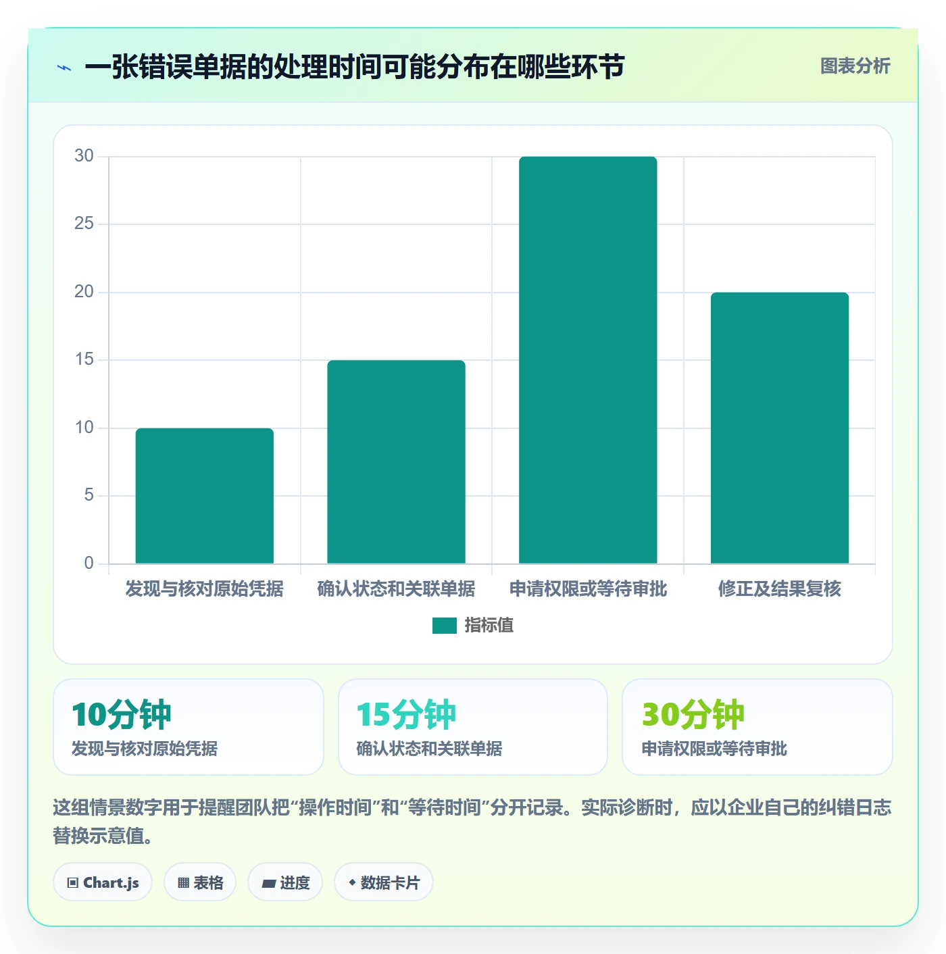
Task: Click the 发现与核对原始凭据 x-axis label
Action: click(205, 588)
